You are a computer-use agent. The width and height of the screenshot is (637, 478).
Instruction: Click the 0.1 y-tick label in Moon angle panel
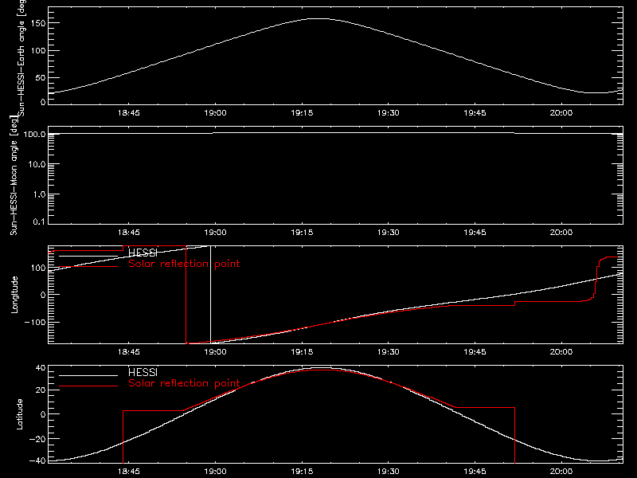39,221
